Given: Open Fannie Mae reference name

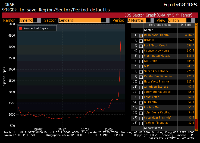Looking at the screenshot, I should [x=152, y=97].
